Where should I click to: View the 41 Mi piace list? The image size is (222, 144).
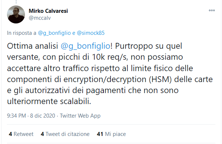pos(111,134)
